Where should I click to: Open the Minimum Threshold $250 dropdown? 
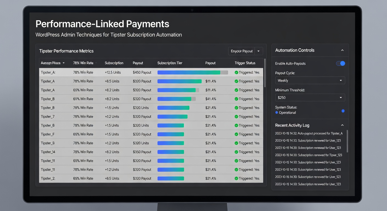(310, 98)
